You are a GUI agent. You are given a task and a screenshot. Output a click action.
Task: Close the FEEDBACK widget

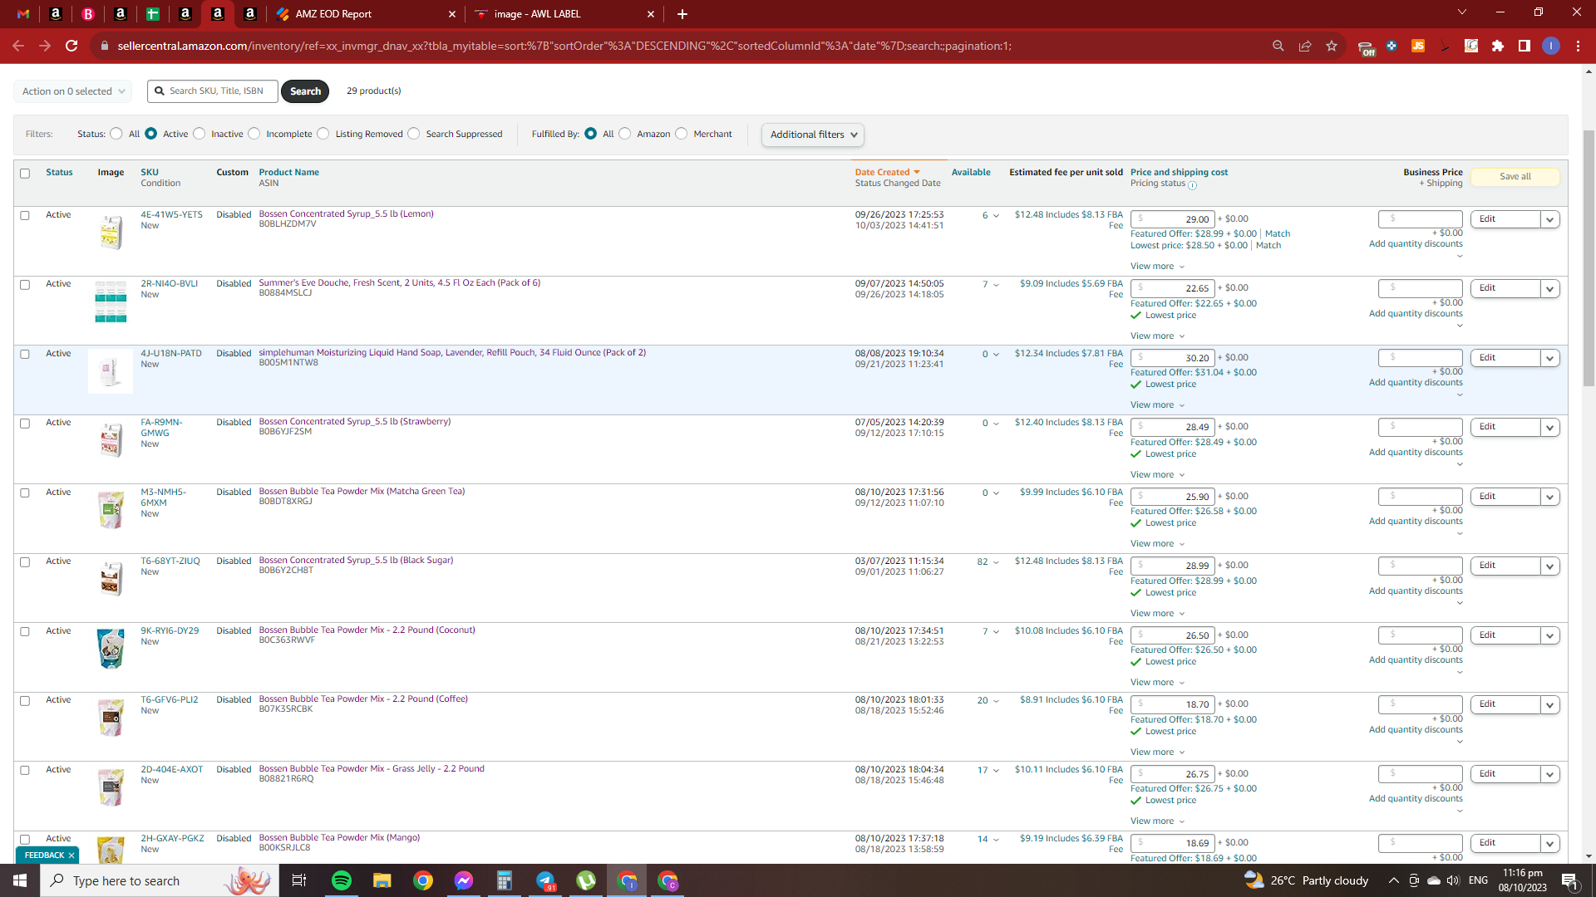point(71,855)
